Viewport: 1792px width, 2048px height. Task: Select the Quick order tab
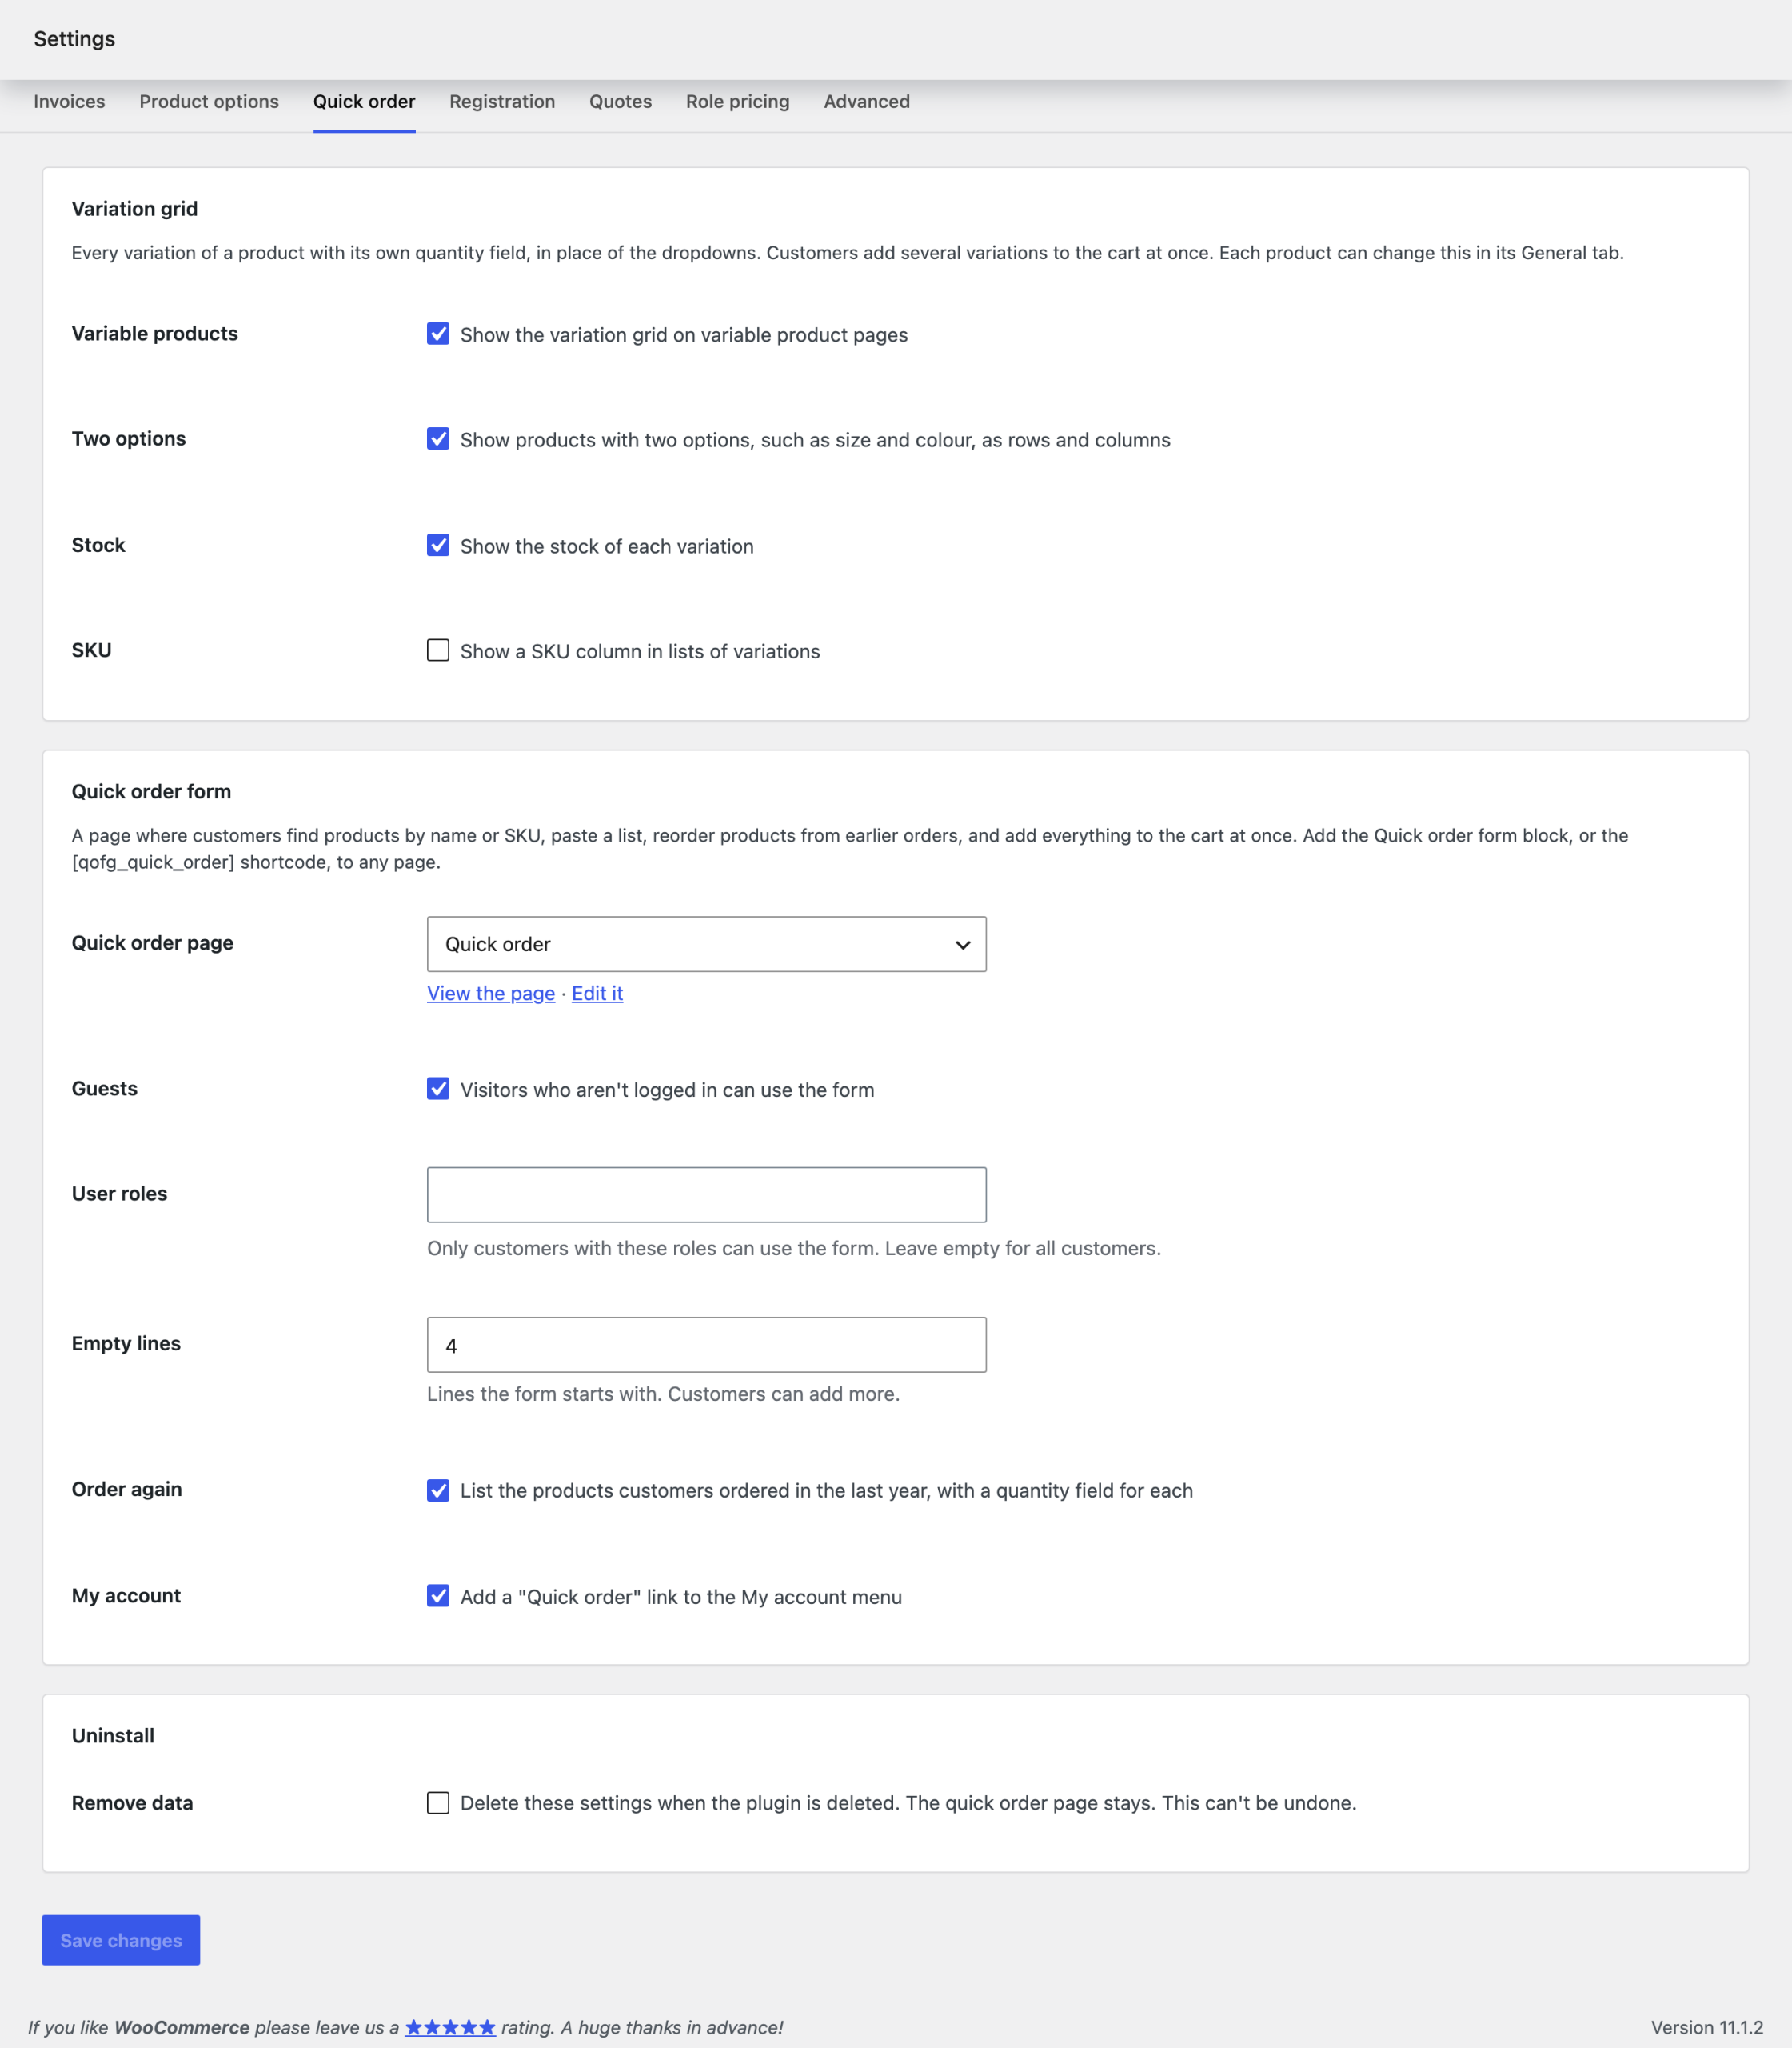click(364, 101)
